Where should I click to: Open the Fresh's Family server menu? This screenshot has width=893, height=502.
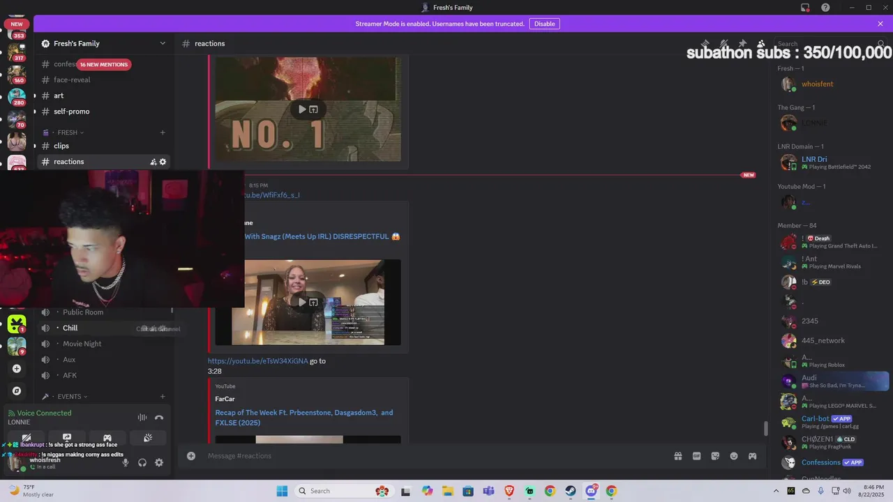click(x=104, y=43)
